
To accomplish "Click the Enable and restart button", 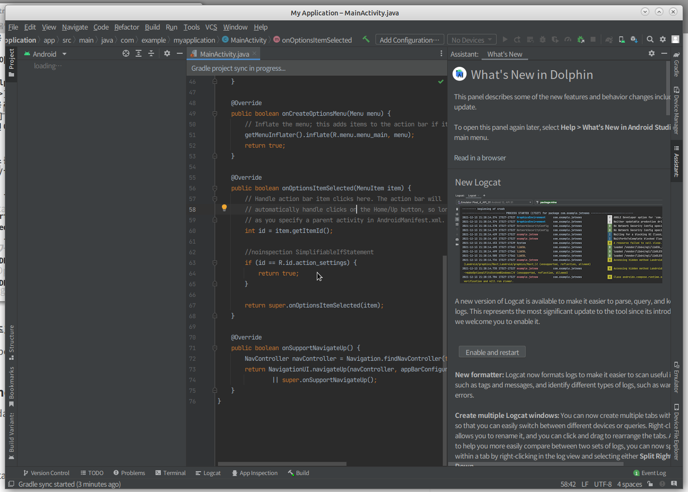I will tap(492, 352).
